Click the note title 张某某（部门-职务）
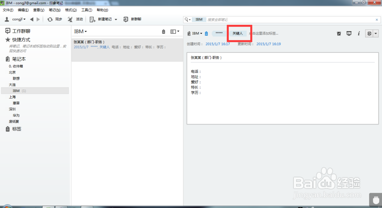 (206, 58)
